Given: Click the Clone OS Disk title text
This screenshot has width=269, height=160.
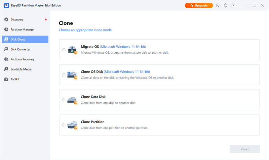Looking at the screenshot, I should pos(92,72).
